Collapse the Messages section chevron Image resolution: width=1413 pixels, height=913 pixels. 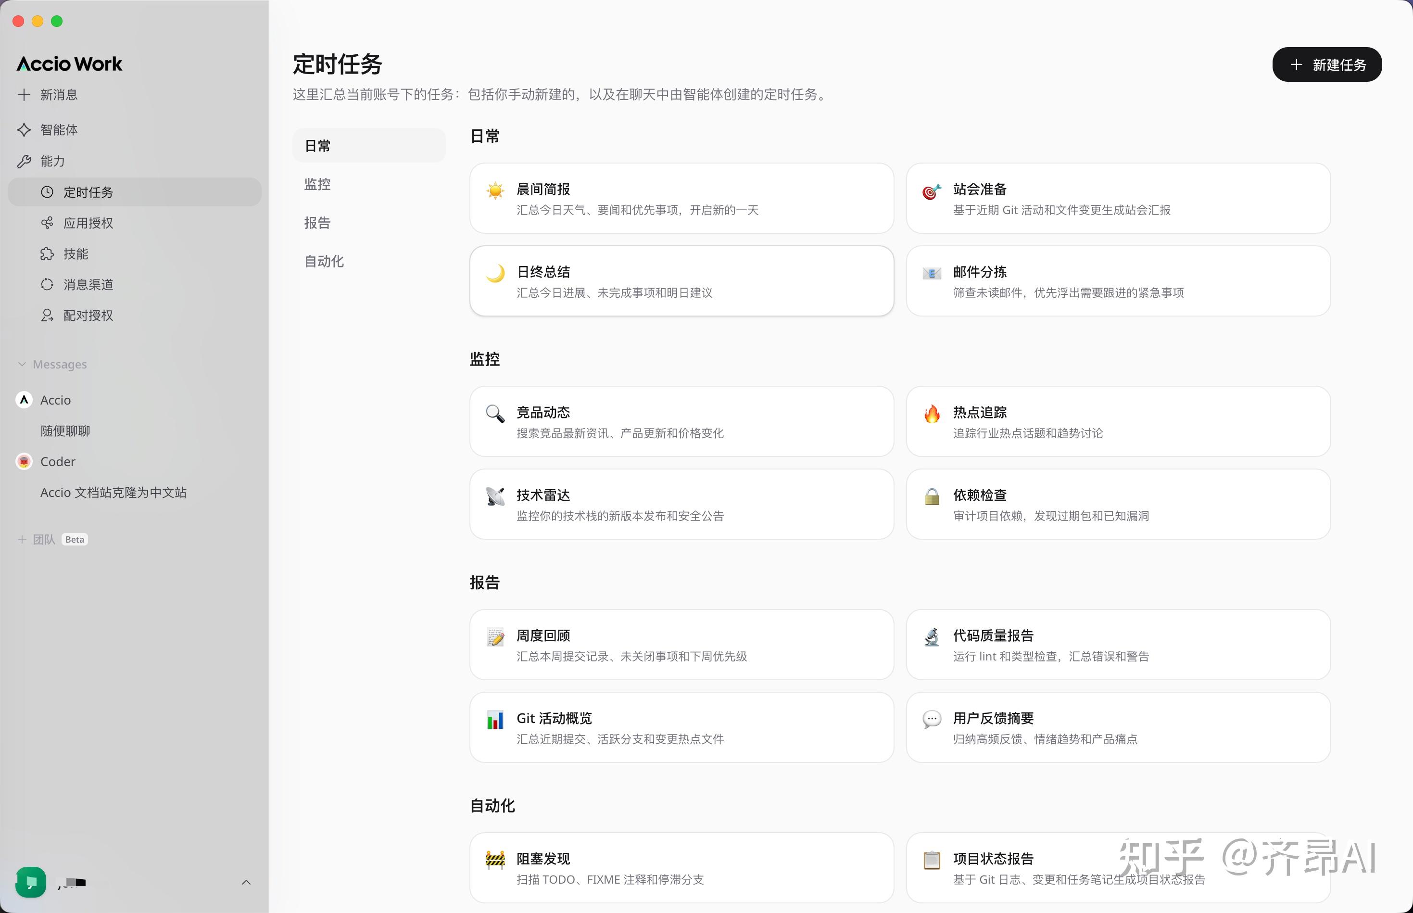click(x=22, y=364)
